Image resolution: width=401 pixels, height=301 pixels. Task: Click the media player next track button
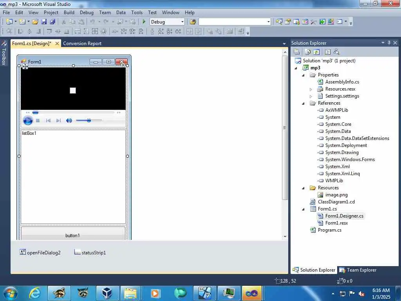pyautogui.click(x=58, y=121)
